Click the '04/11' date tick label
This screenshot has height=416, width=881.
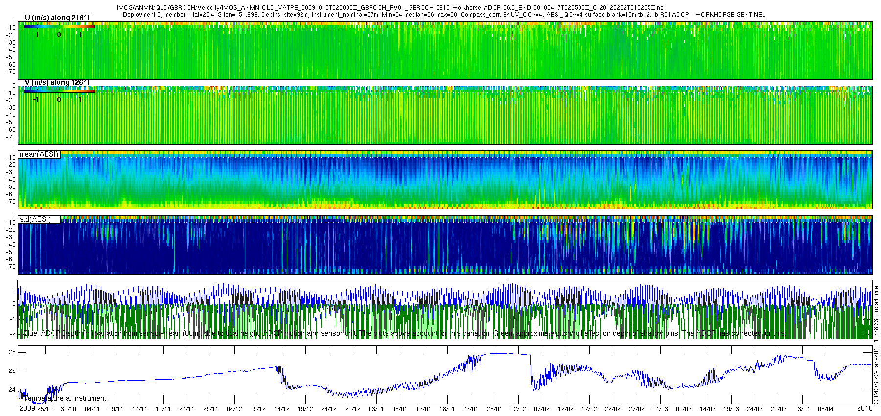tap(92, 409)
